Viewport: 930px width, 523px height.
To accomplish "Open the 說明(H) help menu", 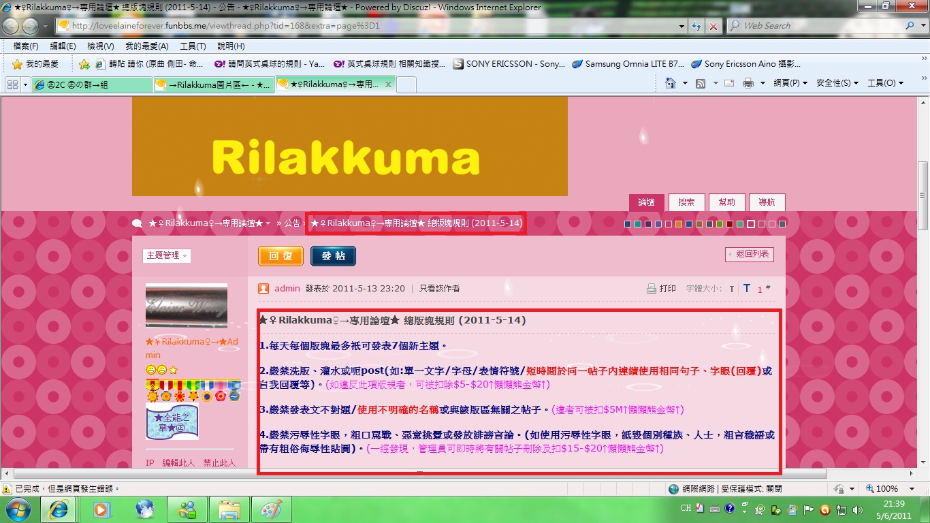I will point(231,46).
